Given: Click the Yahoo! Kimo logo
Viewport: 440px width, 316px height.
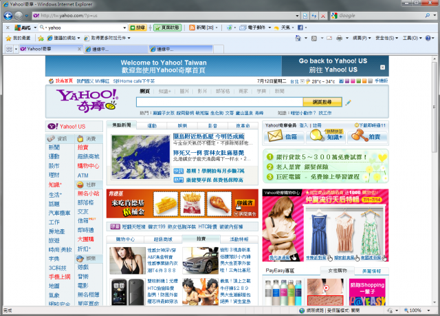Looking at the screenshot, I should [87, 101].
